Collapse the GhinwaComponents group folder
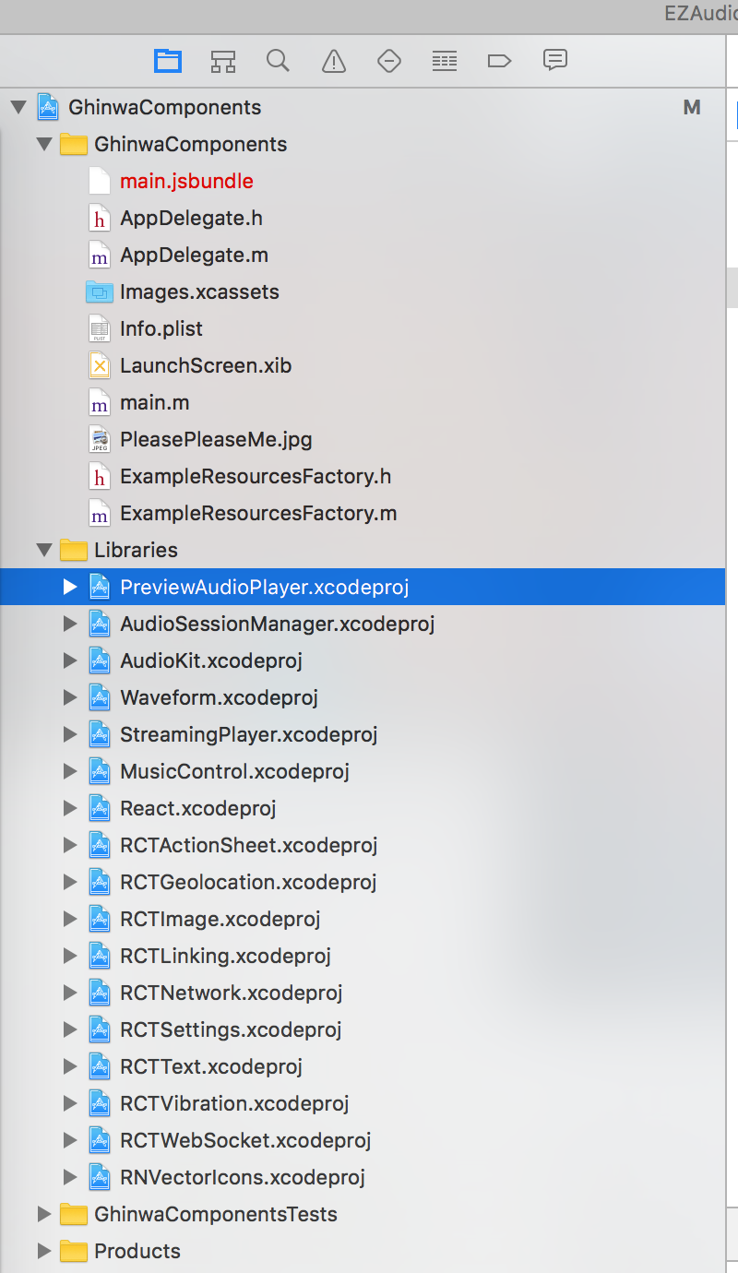 point(43,145)
